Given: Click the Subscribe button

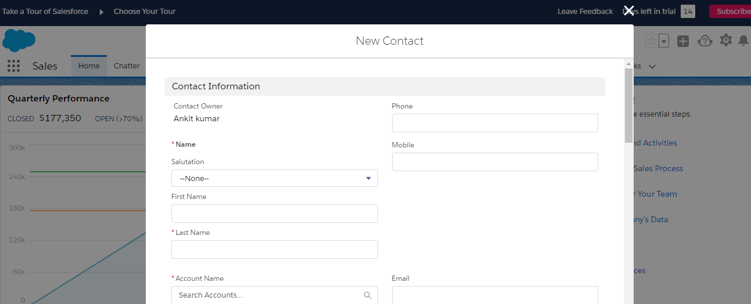Looking at the screenshot, I should (730, 12).
